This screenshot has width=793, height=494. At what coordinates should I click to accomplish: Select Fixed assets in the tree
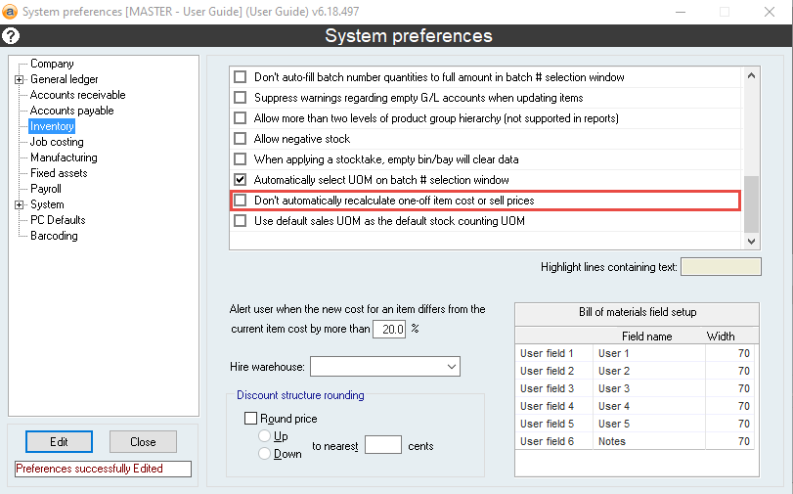tap(59, 173)
